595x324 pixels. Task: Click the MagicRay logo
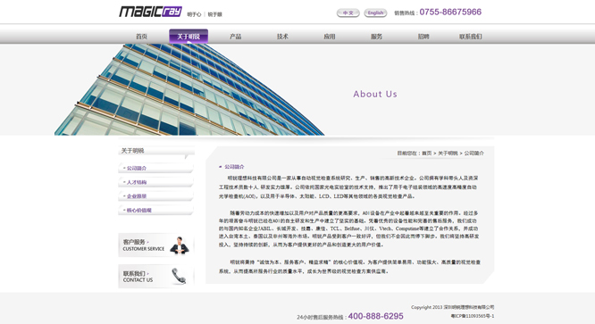(x=151, y=12)
